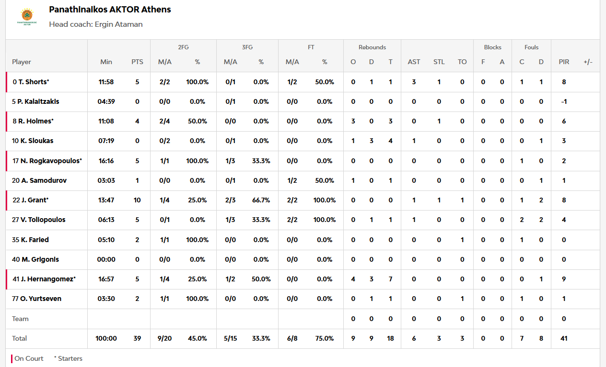Click the PTS column header
The image size is (606, 367).
coord(137,62)
